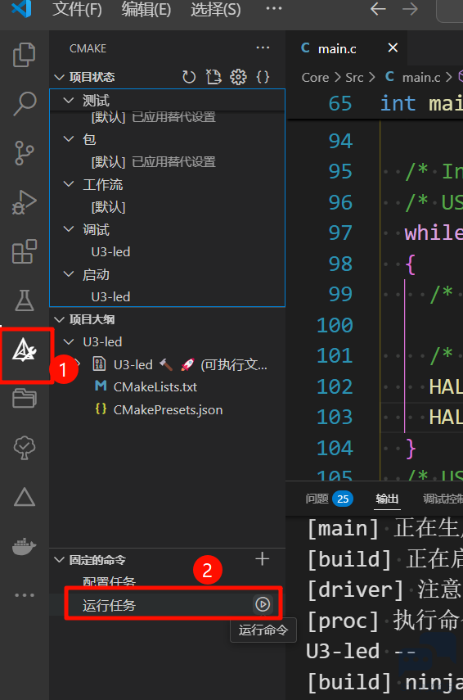Open Source Control view
This screenshot has width=463, height=700.
(24, 152)
